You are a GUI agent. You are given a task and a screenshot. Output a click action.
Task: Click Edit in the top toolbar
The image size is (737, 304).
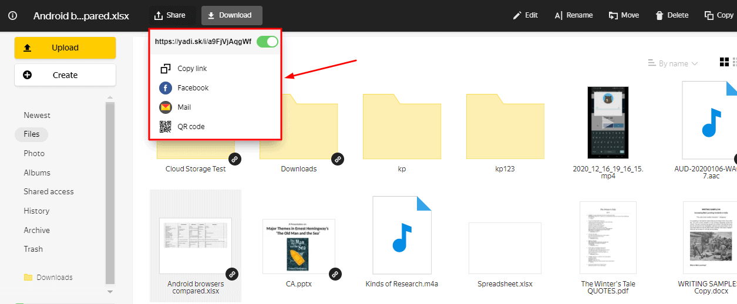[x=525, y=15]
